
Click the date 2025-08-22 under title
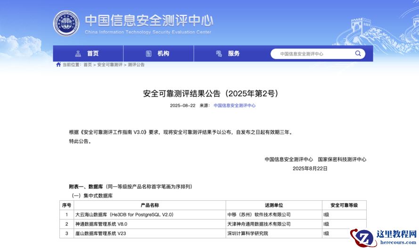pyautogui.click(x=182, y=105)
